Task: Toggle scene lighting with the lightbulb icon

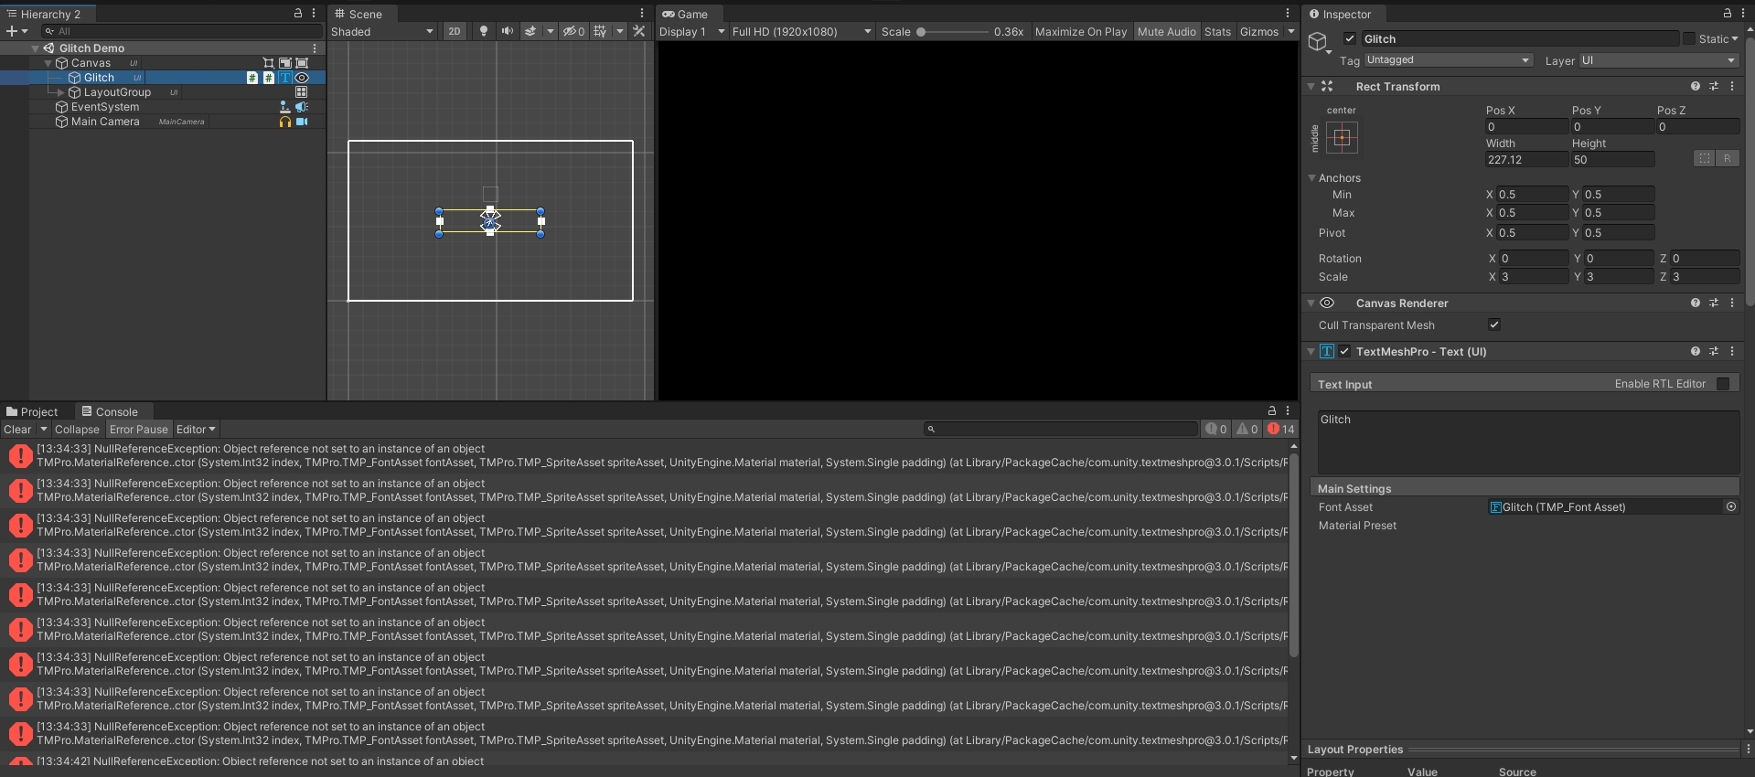Action: click(484, 31)
